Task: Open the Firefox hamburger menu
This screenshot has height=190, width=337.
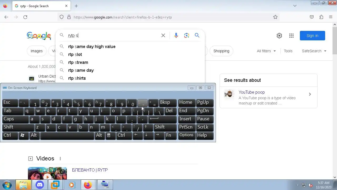Action: pyautogui.click(x=331, y=17)
